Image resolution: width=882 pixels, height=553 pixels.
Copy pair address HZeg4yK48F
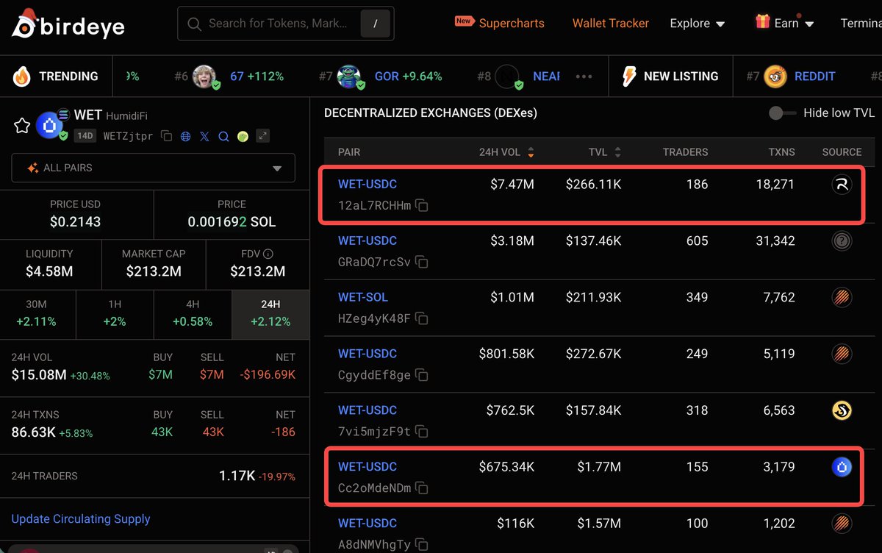[x=422, y=318]
